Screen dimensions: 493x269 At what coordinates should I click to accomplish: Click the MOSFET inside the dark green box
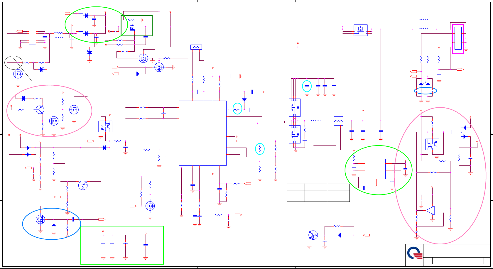pos(132,27)
